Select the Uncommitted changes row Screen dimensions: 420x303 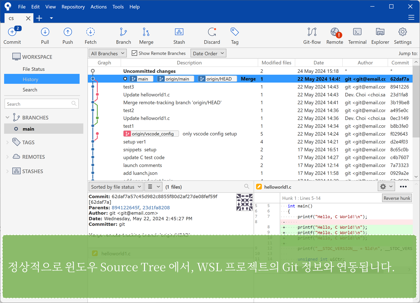click(x=250, y=71)
